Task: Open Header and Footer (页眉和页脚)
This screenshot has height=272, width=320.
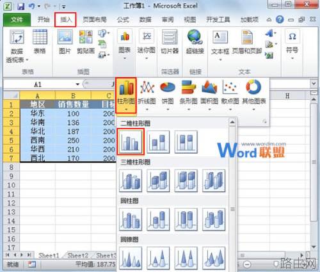Action: pyautogui.click(x=247, y=42)
